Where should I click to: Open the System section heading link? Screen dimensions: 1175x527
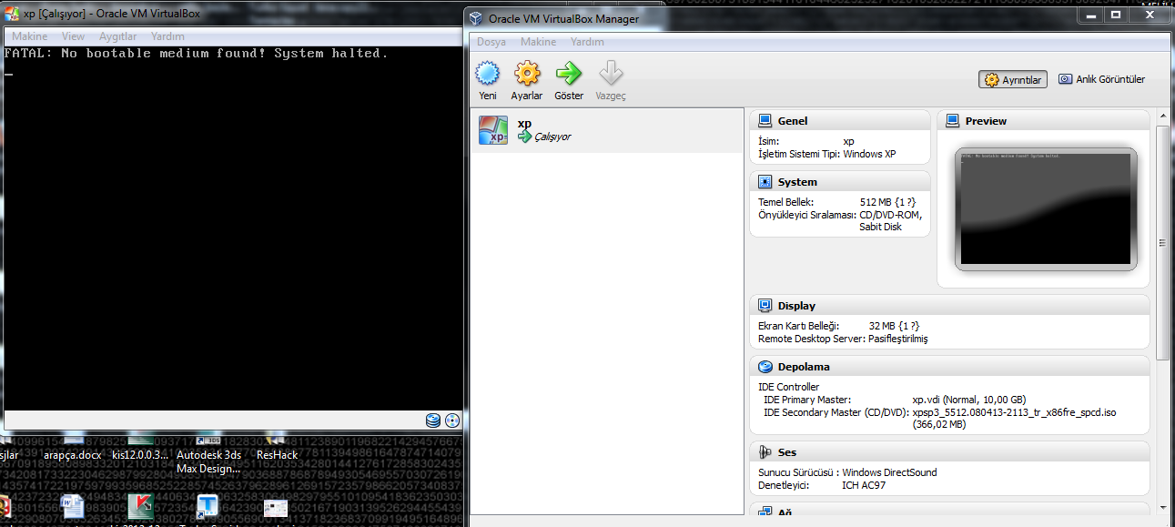point(797,182)
